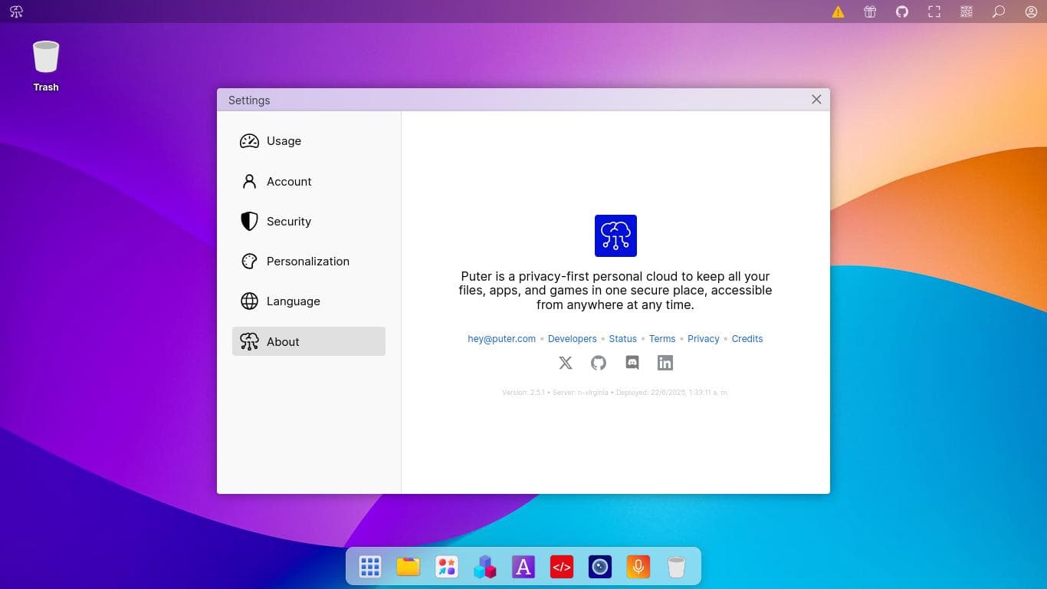Launch the orange microphone recorder in dock
The height and width of the screenshot is (589, 1047).
(x=638, y=567)
